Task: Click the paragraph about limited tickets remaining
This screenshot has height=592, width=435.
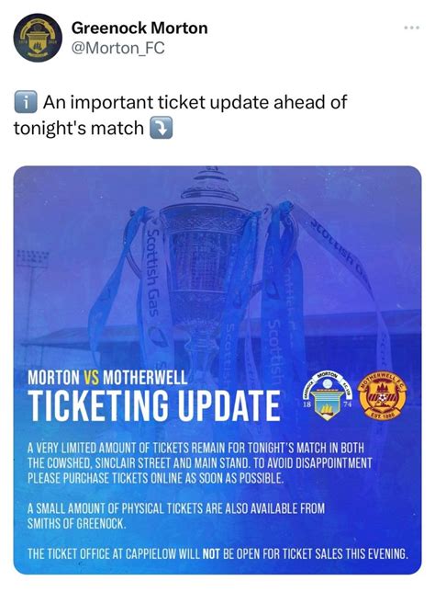Action: 200,463
